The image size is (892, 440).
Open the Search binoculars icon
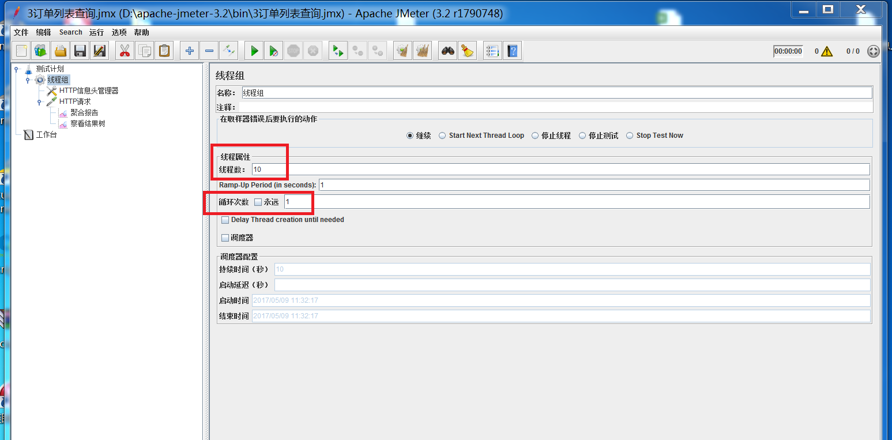tap(447, 51)
